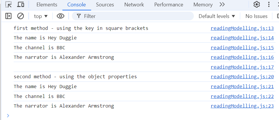279x120 pixels.
Task: Open the readingModelling.js:13 source link
Action: click(x=242, y=28)
